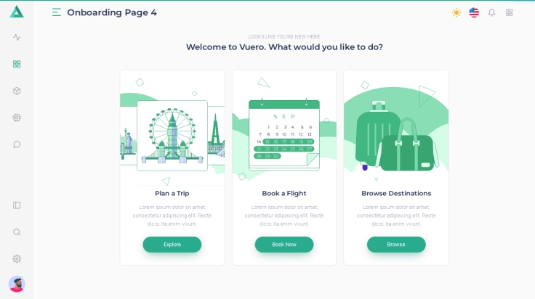This screenshot has width=535, height=299.
Task: Toggle the hamburger menu beside page title
Action: point(57,12)
